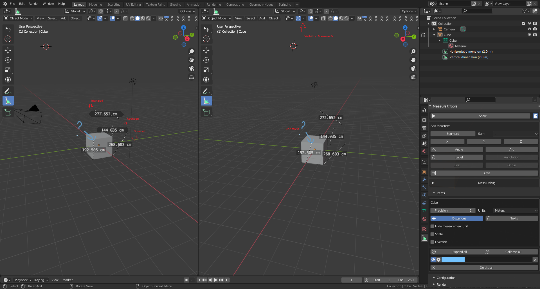Click the Delete all button
The image size is (540, 289).
pos(484,268)
